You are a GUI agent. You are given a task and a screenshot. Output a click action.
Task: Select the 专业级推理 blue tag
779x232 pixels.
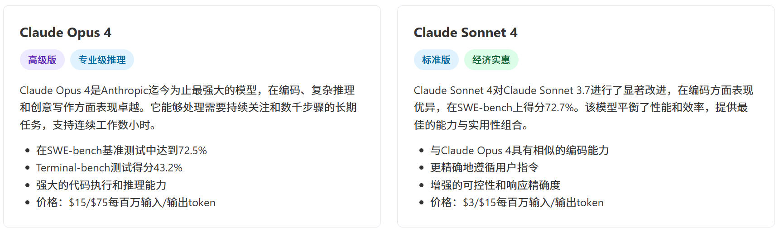102,60
